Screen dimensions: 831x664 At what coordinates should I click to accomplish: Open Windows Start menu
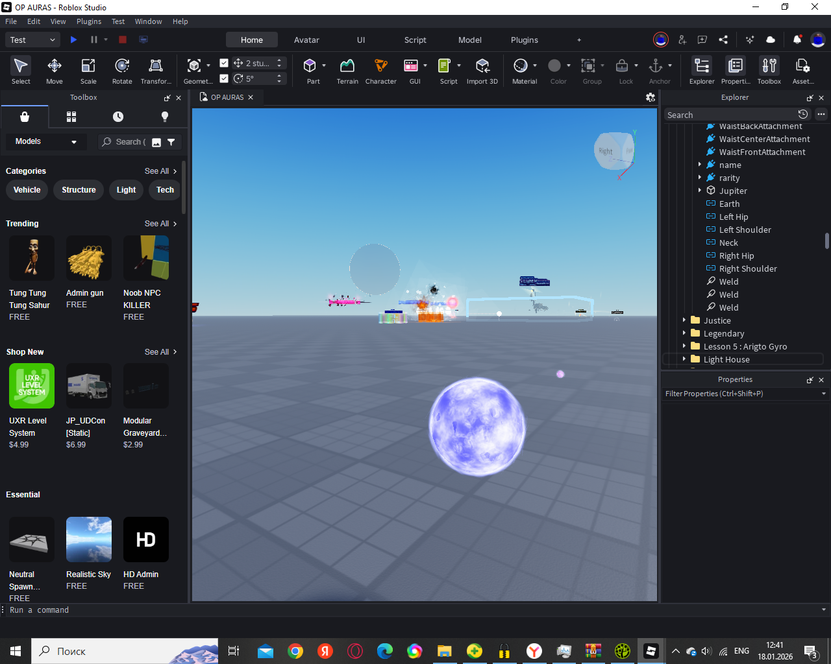tap(16, 651)
